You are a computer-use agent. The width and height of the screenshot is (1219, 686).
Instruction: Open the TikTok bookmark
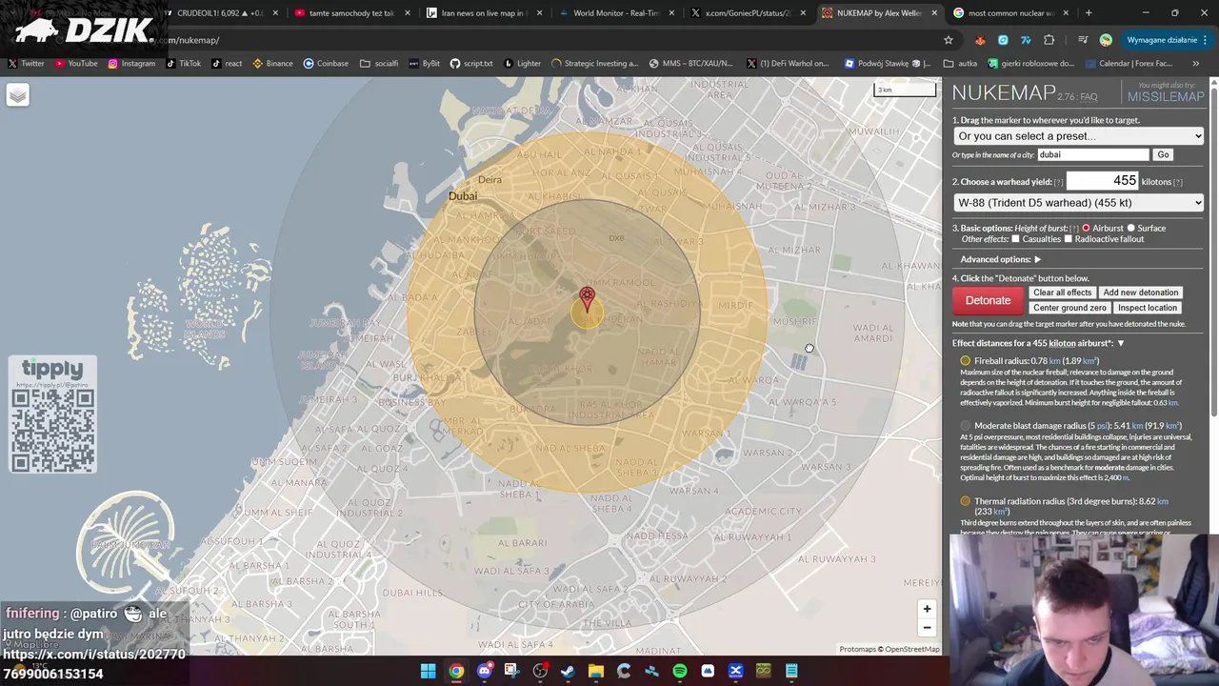pyautogui.click(x=183, y=64)
